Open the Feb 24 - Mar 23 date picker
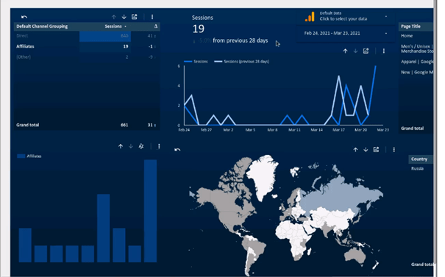The height and width of the screenshot is (277, 445). (345, 34)
